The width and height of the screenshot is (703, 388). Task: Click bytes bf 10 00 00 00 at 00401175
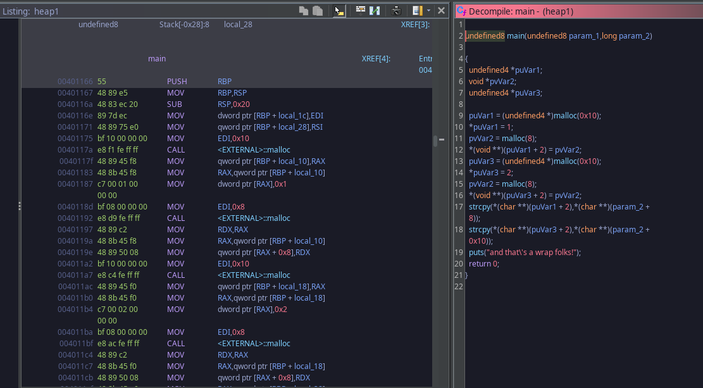pyautogui.click(x=122, y=139)
